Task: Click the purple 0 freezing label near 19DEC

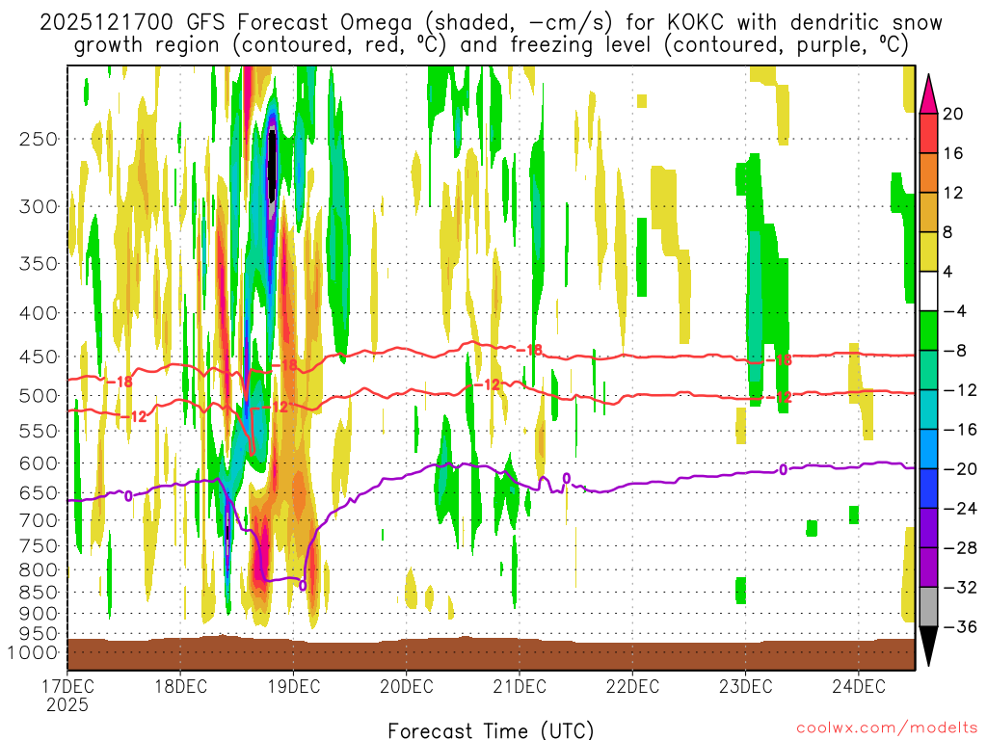Action: (x=302, y=585)
